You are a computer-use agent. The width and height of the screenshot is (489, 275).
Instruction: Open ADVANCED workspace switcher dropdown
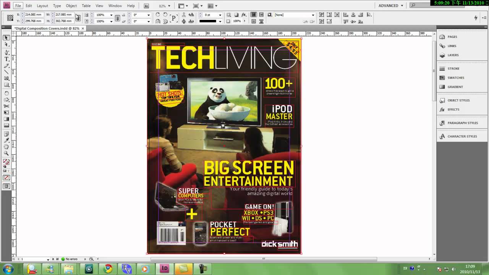(391, 6)
